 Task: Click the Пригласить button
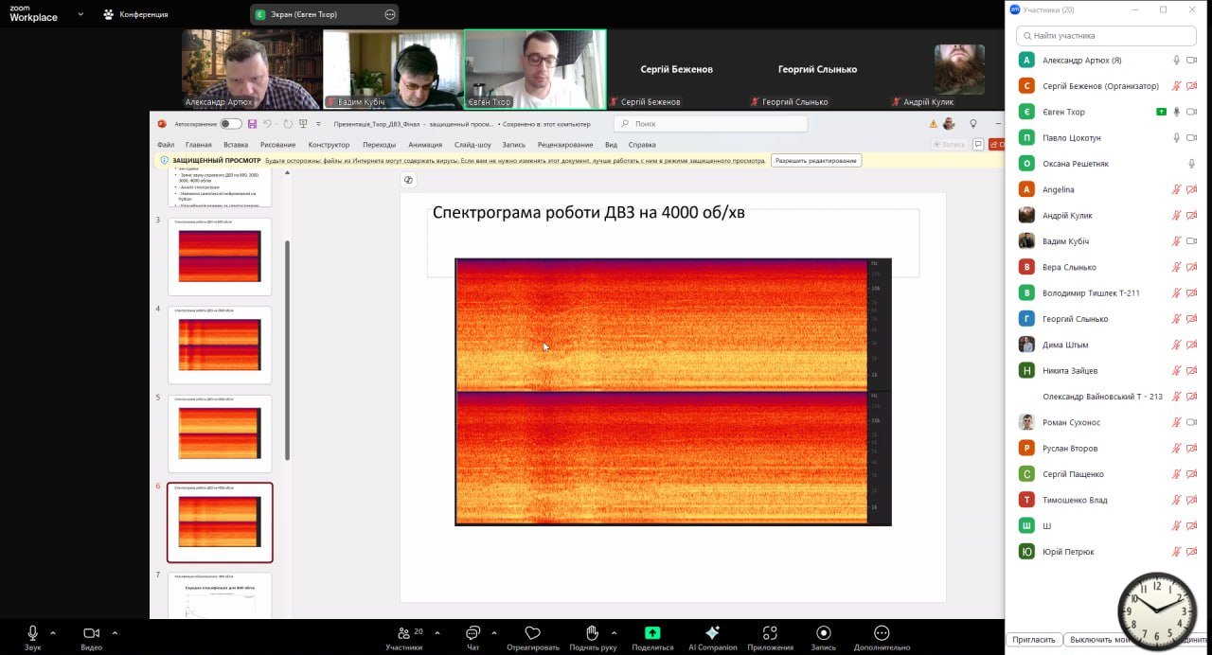[1033, 640]
